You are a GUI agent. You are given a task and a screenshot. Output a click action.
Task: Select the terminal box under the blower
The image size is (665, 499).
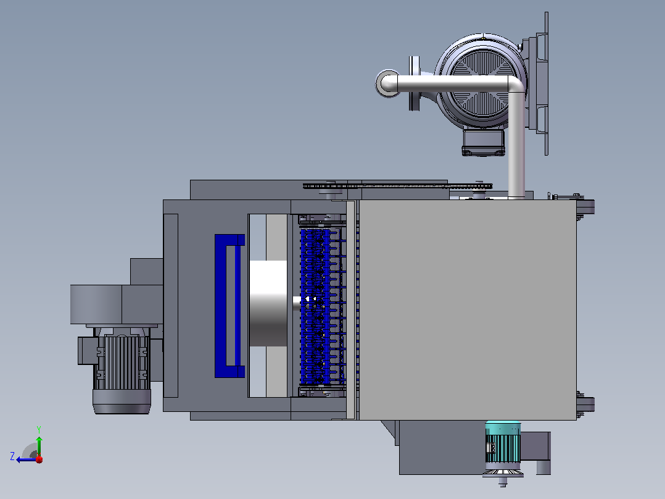pos(483,143)
